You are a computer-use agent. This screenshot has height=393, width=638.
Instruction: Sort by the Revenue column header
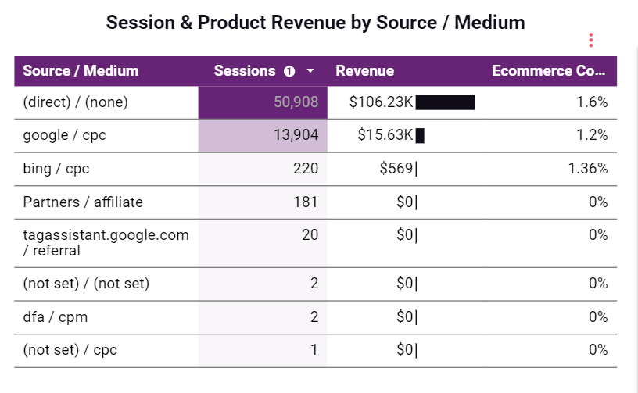[364, 71]
